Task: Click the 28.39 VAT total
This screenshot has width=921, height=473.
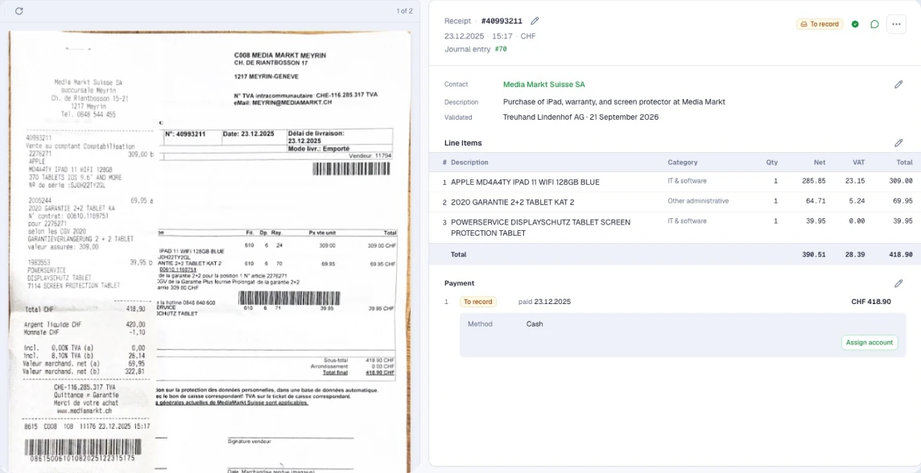Action: 853,255
